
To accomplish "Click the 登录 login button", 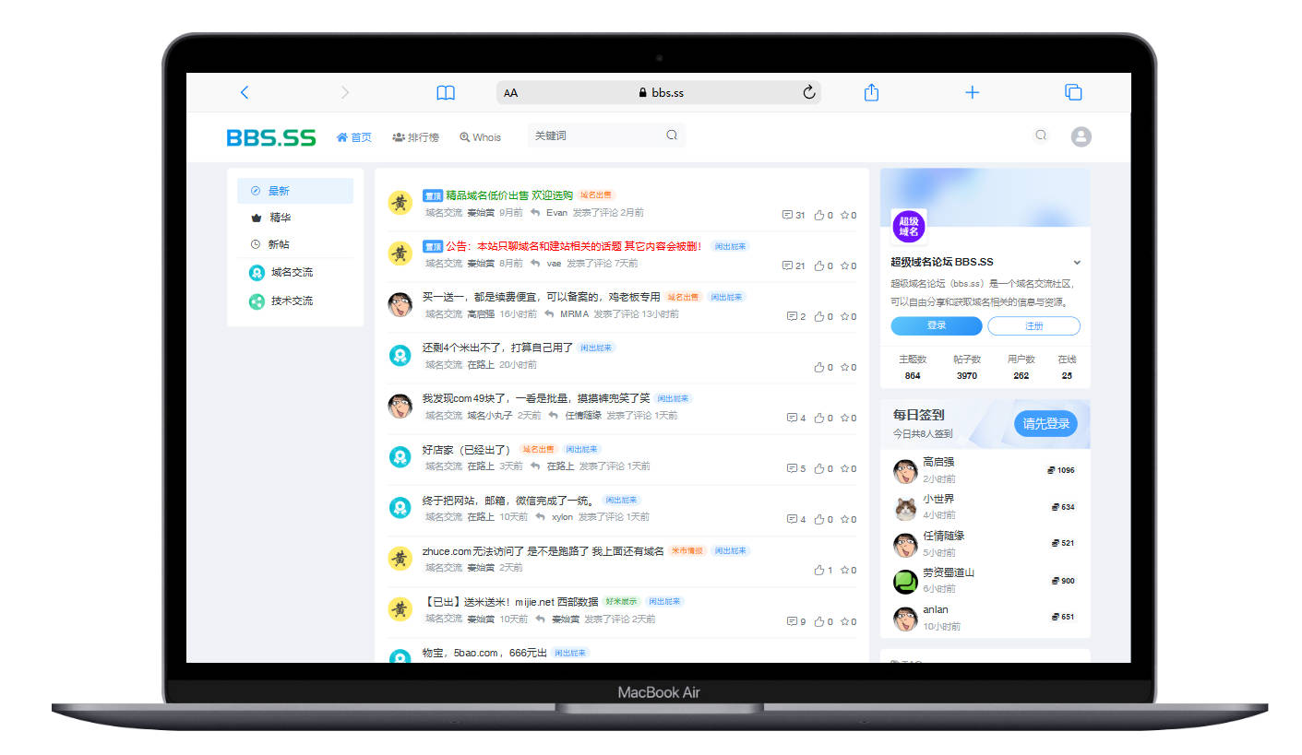I will pyautogui.click(x=937, y=325).
